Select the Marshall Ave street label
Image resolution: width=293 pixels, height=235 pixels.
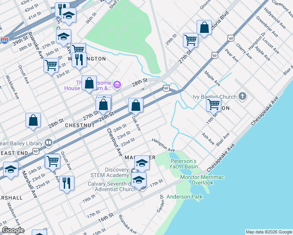(29, 184)
